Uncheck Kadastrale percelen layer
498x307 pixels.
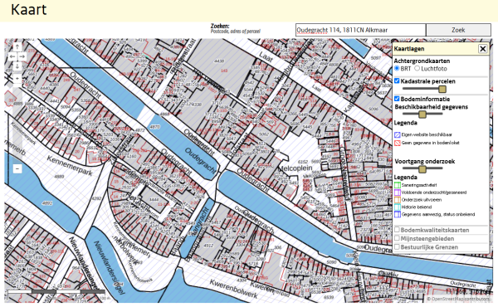tap(397, 81)
